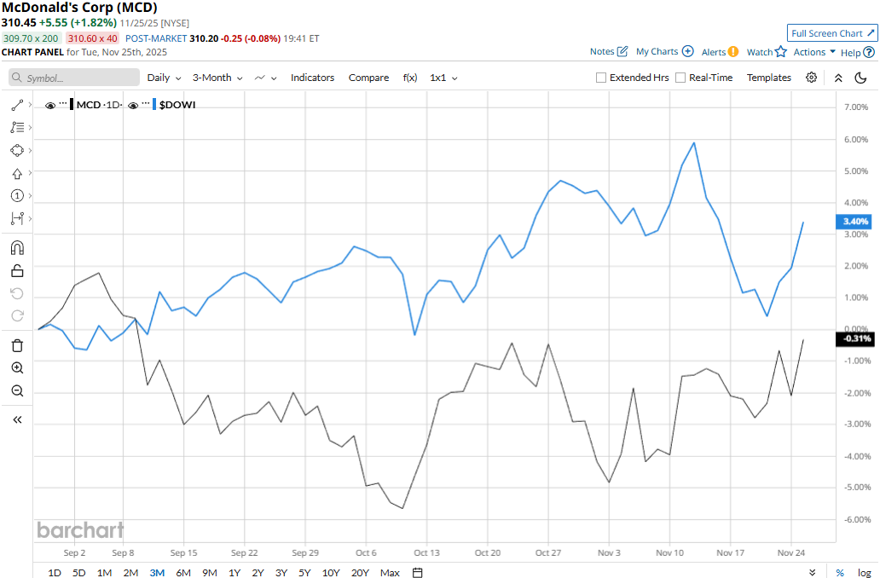Click the redo arrow icon
The width and height of the screenshot is (880, 578).
click(x=17, y=316)
